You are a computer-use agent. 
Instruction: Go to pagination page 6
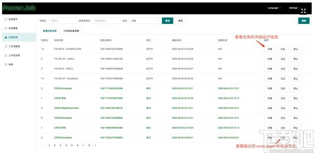78,145
